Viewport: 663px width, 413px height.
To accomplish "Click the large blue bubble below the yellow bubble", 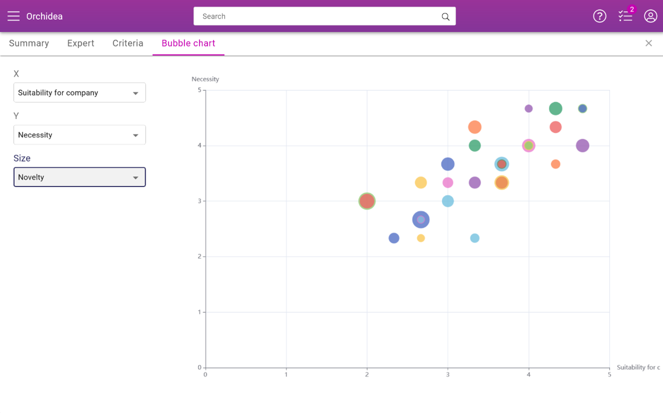I will click(421, 220).
